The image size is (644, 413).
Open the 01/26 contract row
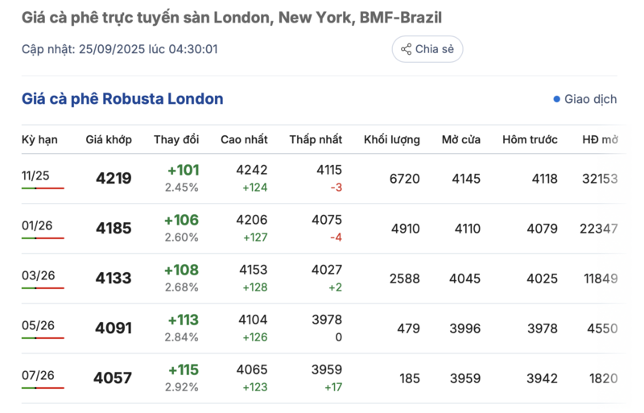tap(37, 225)
